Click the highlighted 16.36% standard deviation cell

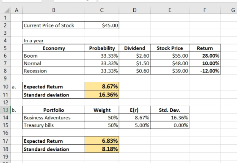click(102, 95)
